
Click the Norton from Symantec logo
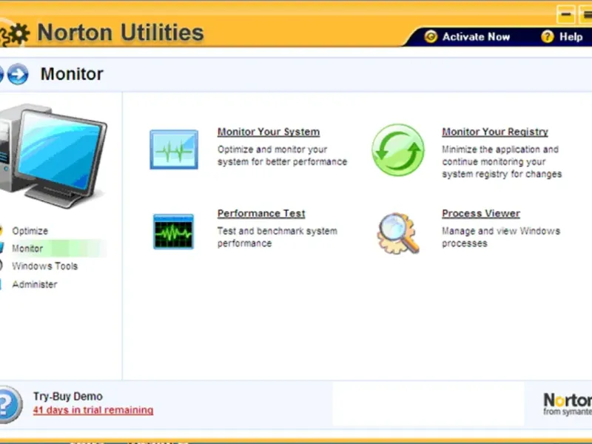pos(568,404)
